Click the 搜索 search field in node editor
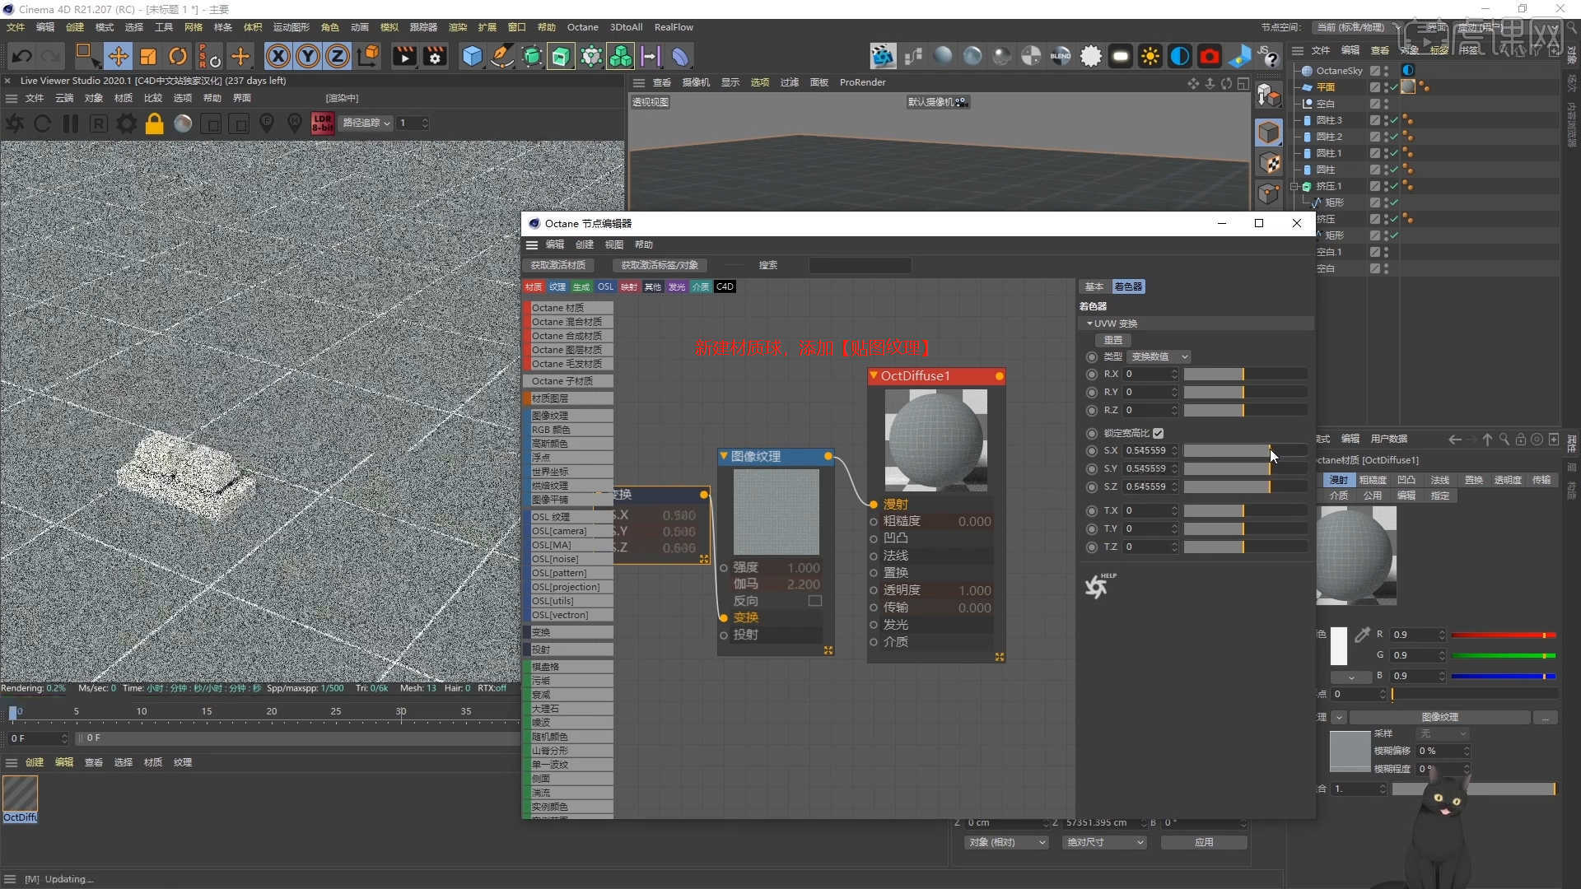The image size is (1581, 889). tap(860, 265)
